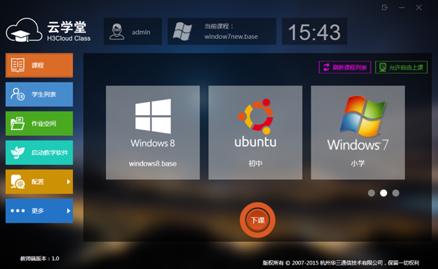The width and height of the screenshot is (438, 269).
Task: Close the H3Cloud Class window
Action: click(x=418, y=8)
